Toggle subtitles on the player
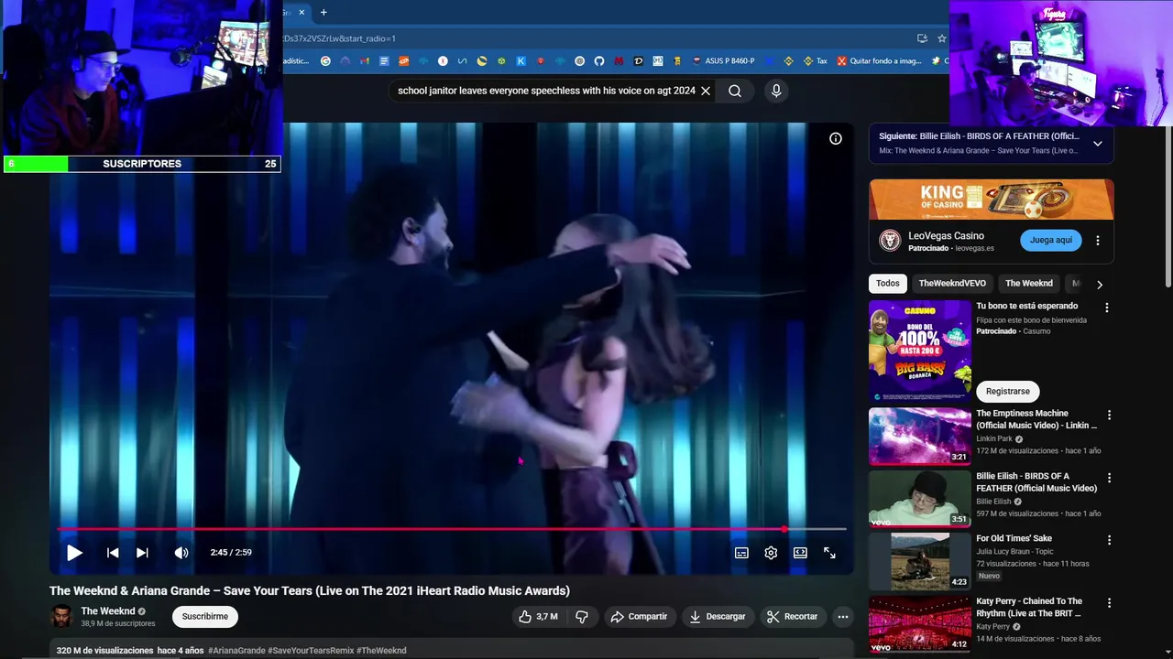Viewport: 1173px width, 659px height. coord(741,553)
